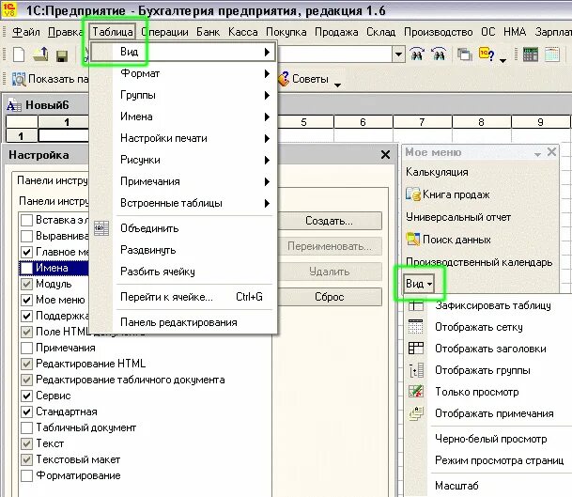Choose Производственный календарь in Мое меню
This screenshot has height=497, width=572.
coord(479,262)
